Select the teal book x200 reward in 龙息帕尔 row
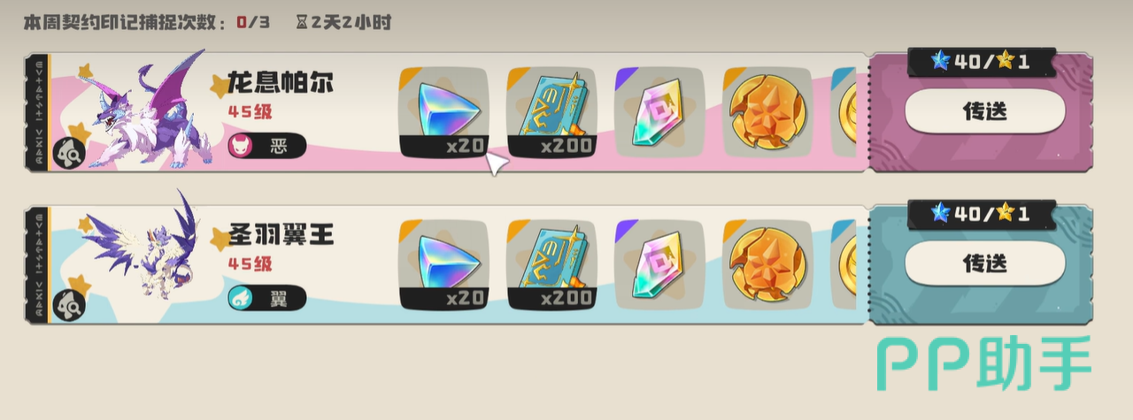Image resolution: width=1133 pixels, height=420 pixels. point(551,112)
